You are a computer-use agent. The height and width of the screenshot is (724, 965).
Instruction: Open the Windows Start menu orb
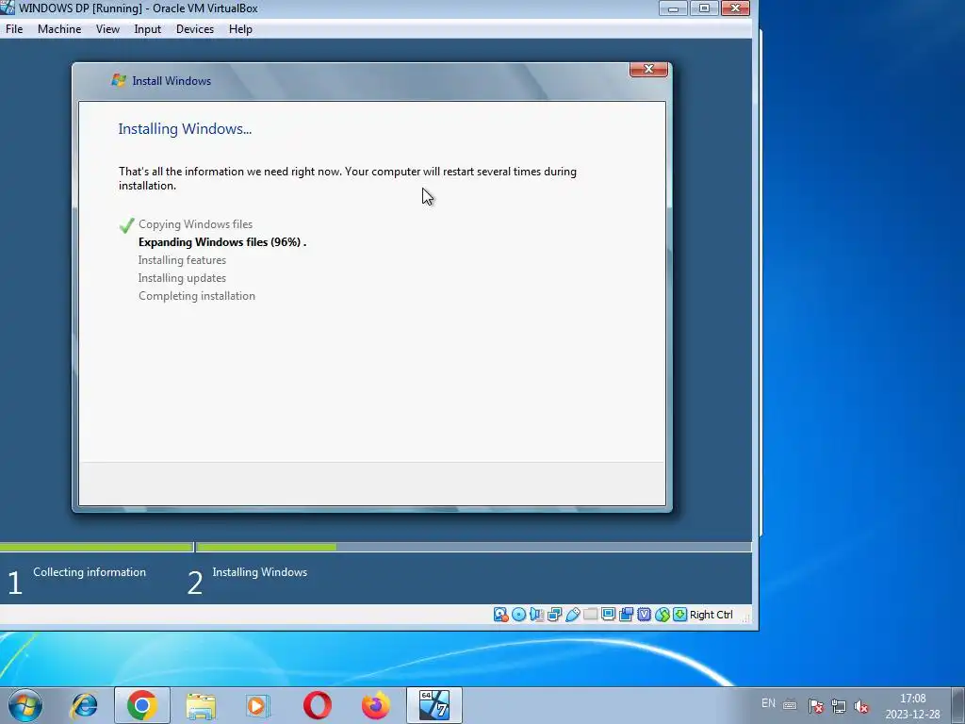25,705
